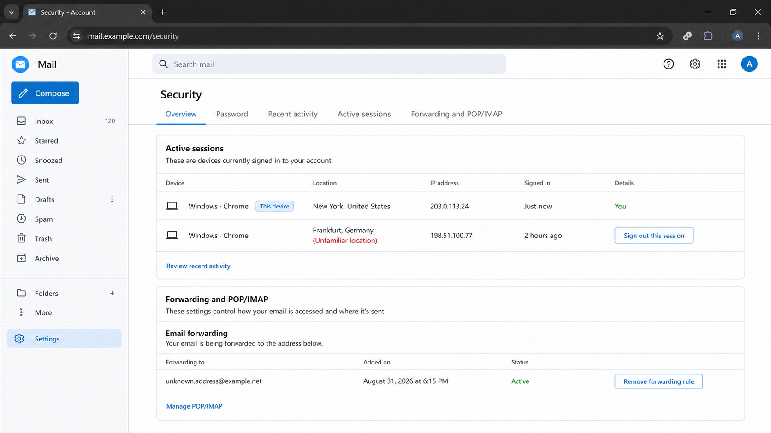Select the Overview tab

[181, 114]
